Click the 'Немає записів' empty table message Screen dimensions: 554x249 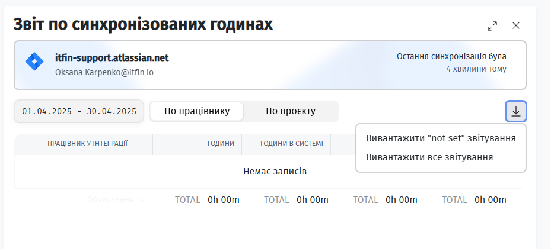pos(275,172)
